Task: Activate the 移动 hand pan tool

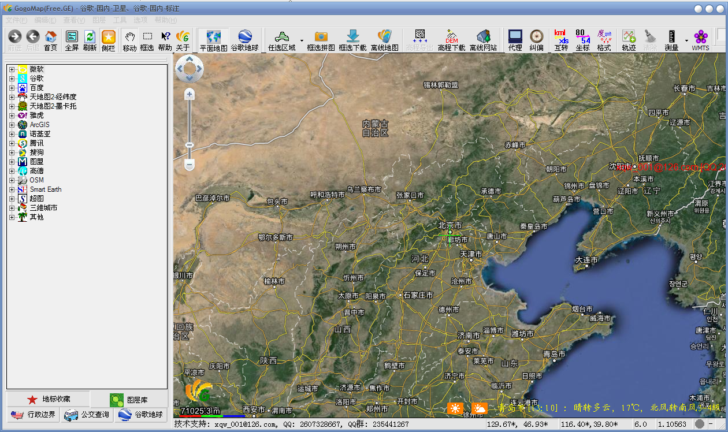Action: (129, 40)
